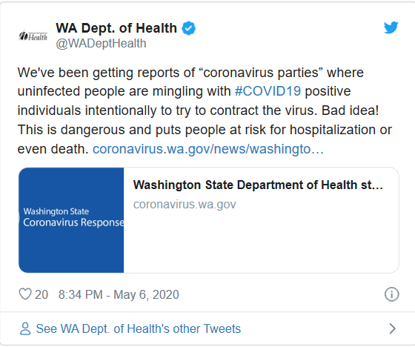The width and height of the screenshot is (415, 347).
Task: Click the coronavirus.wa.gov domain in the card
Action: (185, 205)
